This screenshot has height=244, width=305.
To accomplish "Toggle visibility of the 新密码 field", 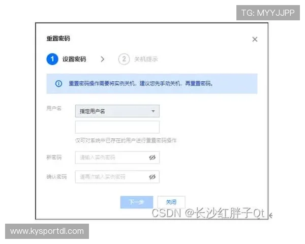I will [x=152, y=158].
